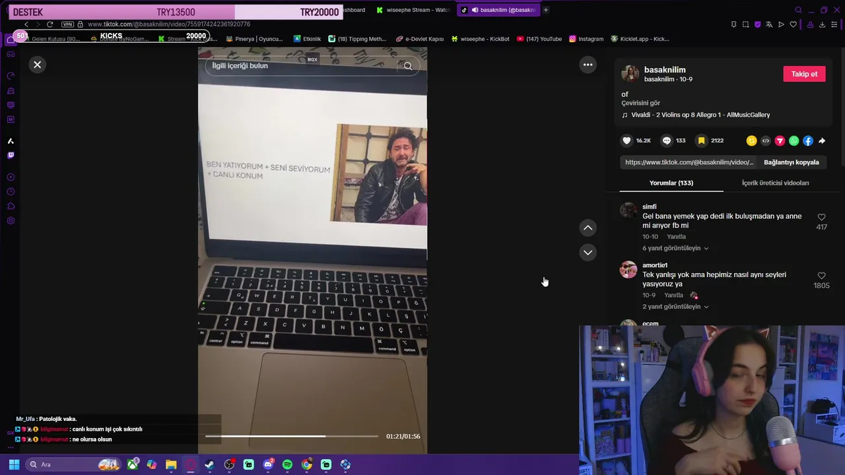This screenshot has width=845, height=475.
Task: Share the video on Facebook
Action: pyautogui.click(x=807, y=141)
